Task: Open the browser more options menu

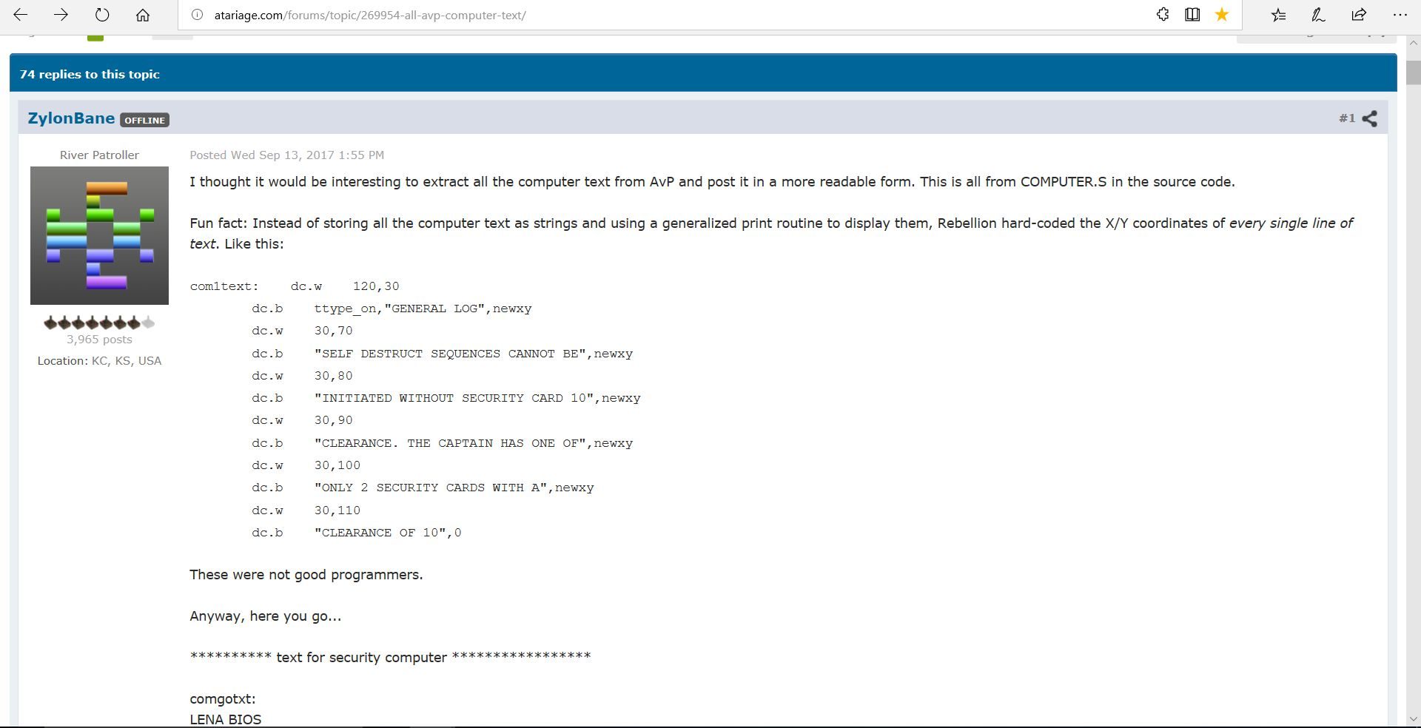Action: [1400, 15]
